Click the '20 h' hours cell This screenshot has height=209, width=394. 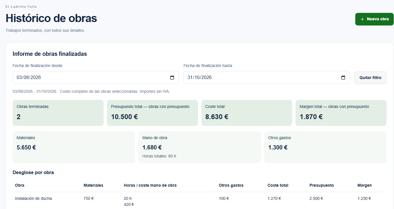pyautogui.click(x=128, y=198)
